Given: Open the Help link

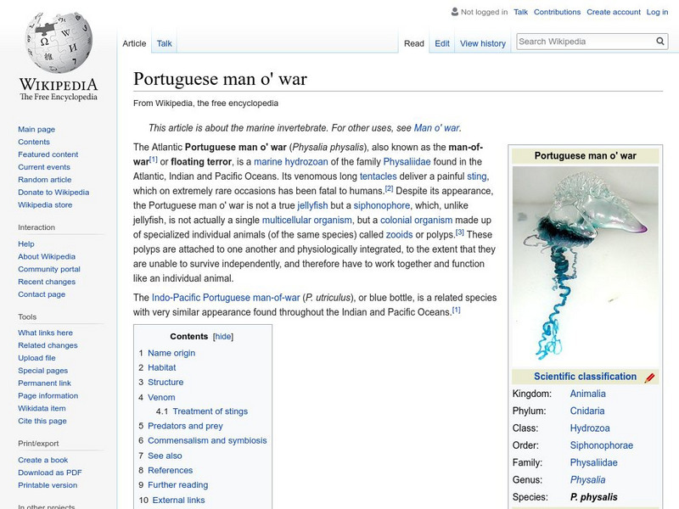Looking at the screenshot, I should point(26,243).
